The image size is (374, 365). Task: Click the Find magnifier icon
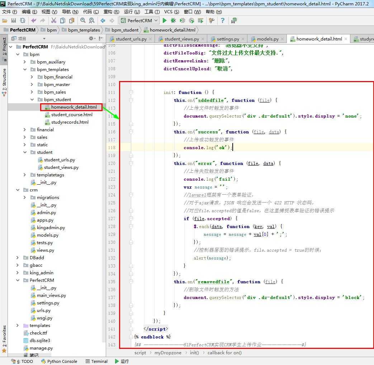coord(83,20)
